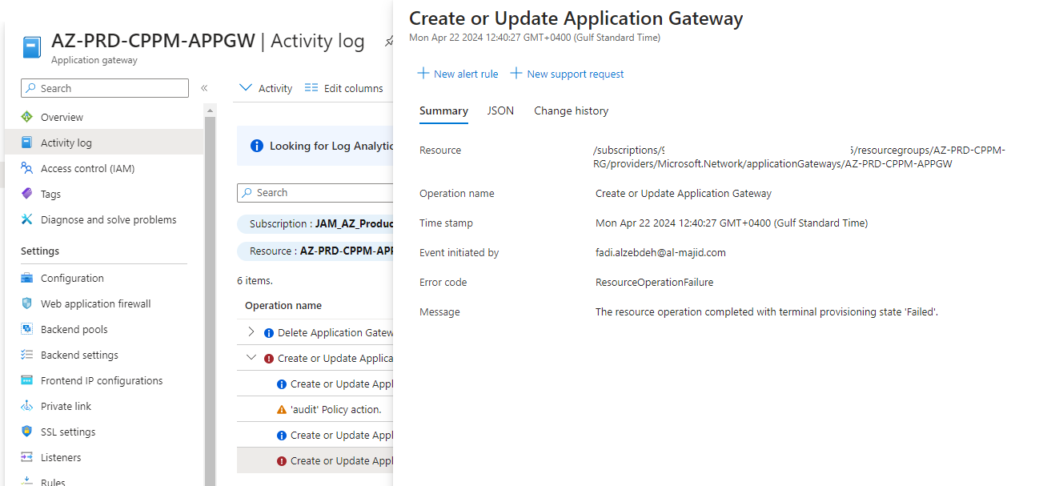Click the Configuration sidebar icon

pyautogui.click(x=27, y=278)
